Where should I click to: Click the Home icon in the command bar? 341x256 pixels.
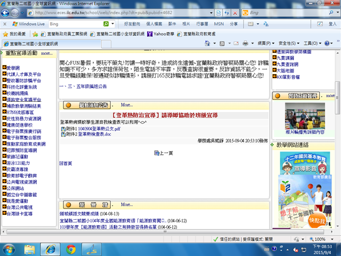pos(207,43)
